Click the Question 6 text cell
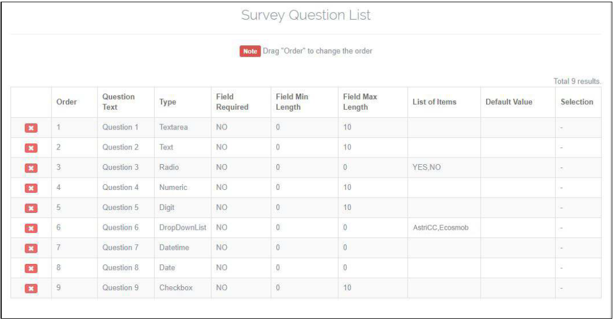614x321 pixels. (x=120, y=227)
